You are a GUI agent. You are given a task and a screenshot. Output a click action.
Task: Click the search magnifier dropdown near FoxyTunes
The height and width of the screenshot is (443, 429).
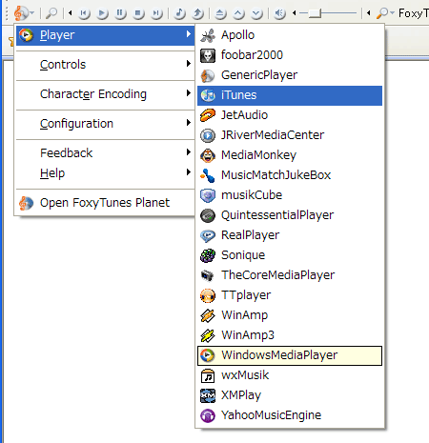(385, 13)
